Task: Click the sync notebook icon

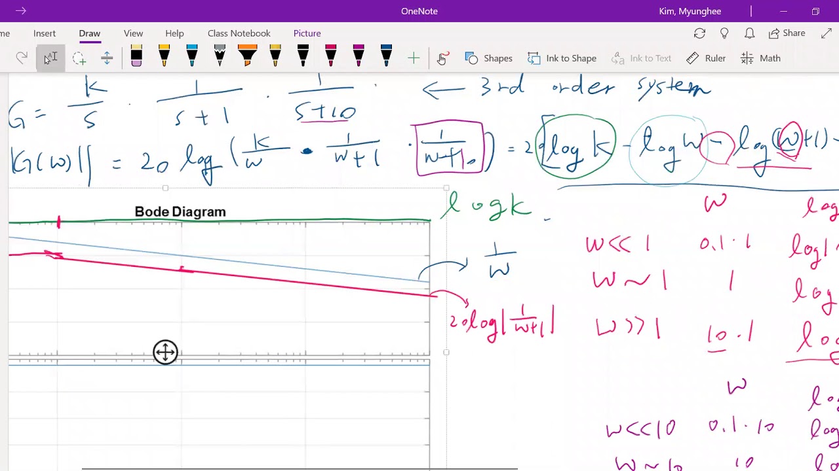Action: coord(699,33)
